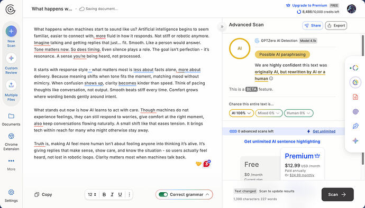Click the $24.99 monthly link
Viewport: 365px width, 208px height.
click(x=302, y=175)
